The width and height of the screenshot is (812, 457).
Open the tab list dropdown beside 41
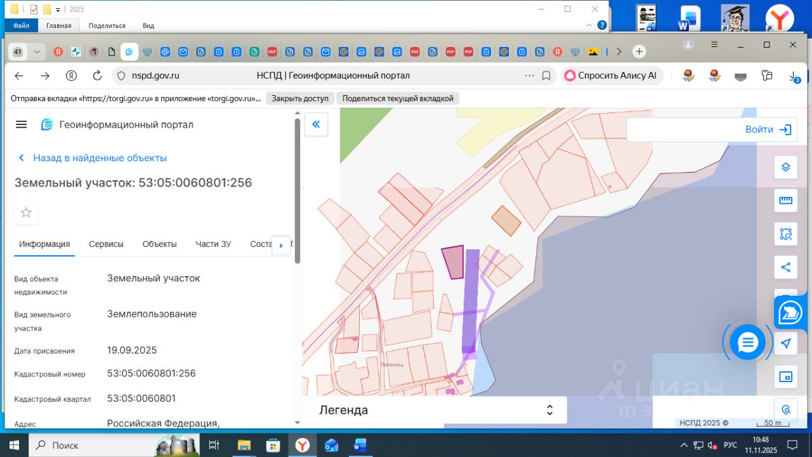(37, 51)
